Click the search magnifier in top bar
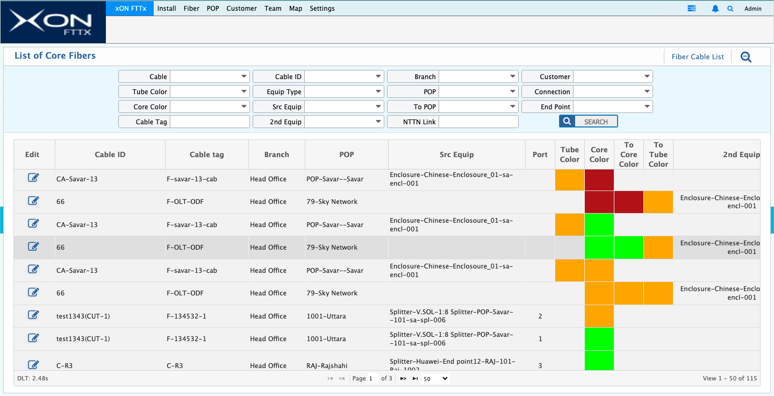The height and width of the screenshot is (396, 774). pyautogui.click(x=730, y=9)
